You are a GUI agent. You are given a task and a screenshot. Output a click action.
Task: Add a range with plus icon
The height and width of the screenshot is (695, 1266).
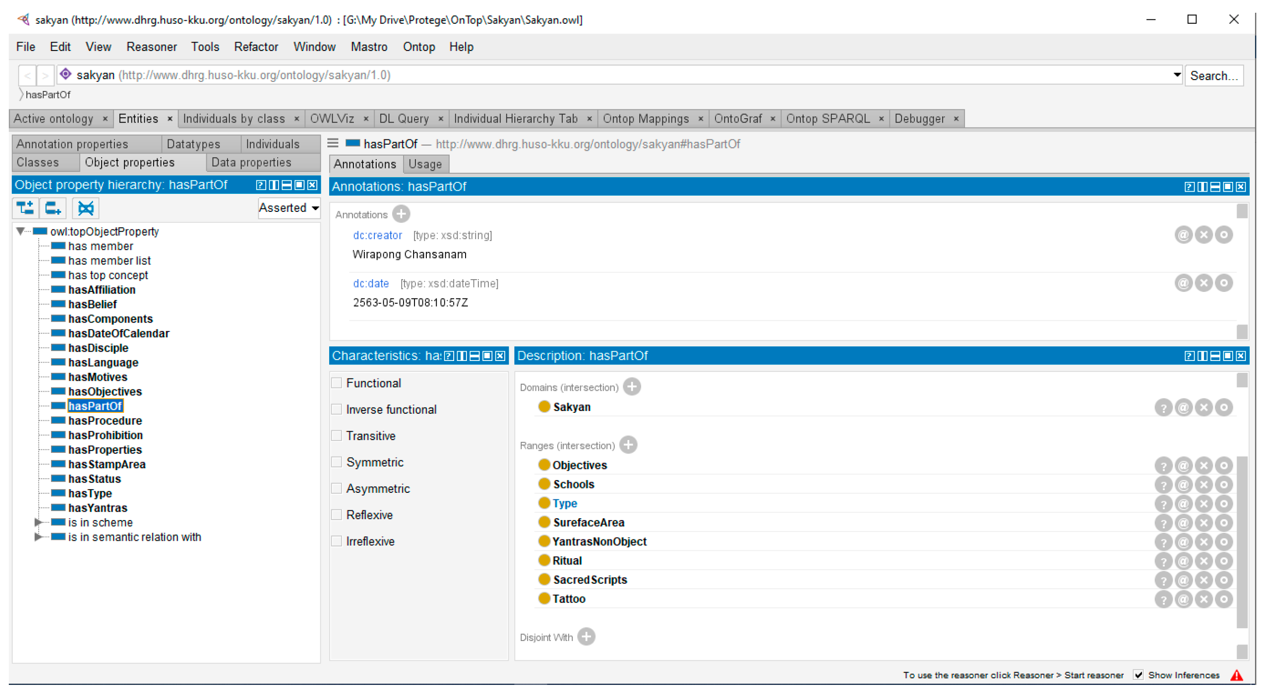(628, 445)
